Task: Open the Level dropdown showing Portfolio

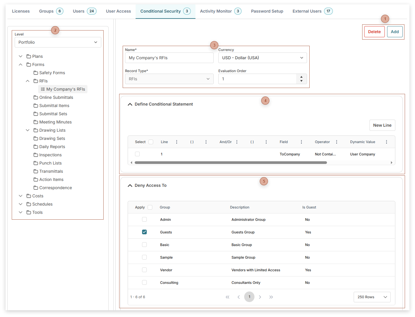Action: click(58, 42)
